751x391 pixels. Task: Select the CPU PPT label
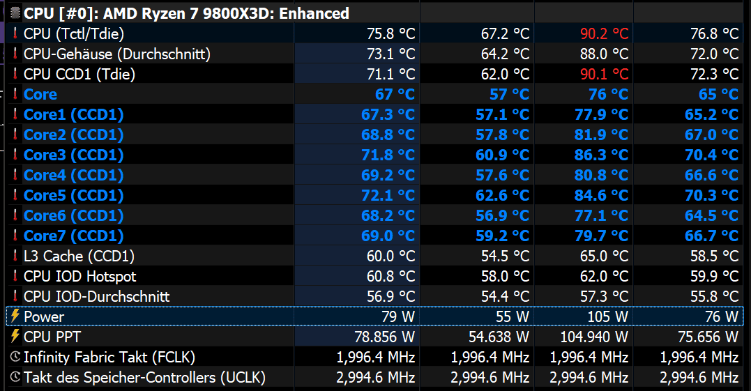pyautogui.click(x=52, y=337)
